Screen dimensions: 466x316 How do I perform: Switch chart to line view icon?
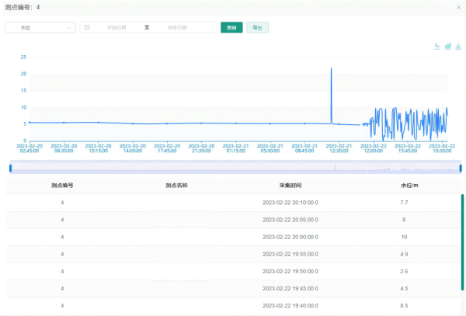tap(436, 46)
